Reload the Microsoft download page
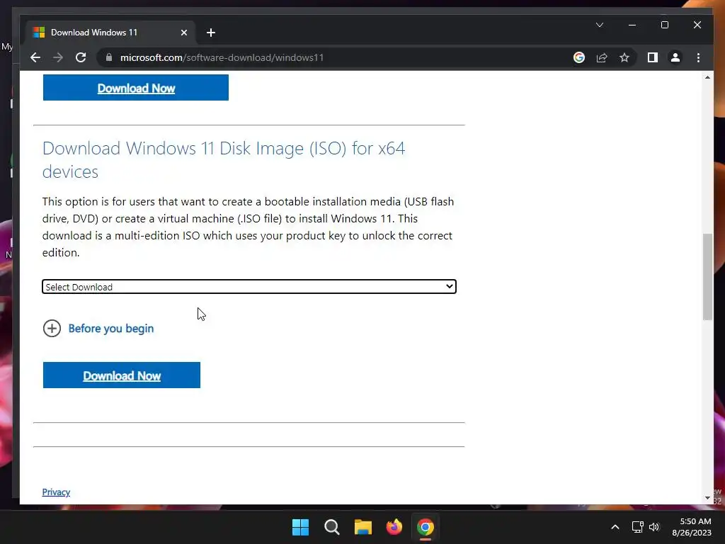The width and height of the screenshot is (725, 544). click(x=81, y=57)
